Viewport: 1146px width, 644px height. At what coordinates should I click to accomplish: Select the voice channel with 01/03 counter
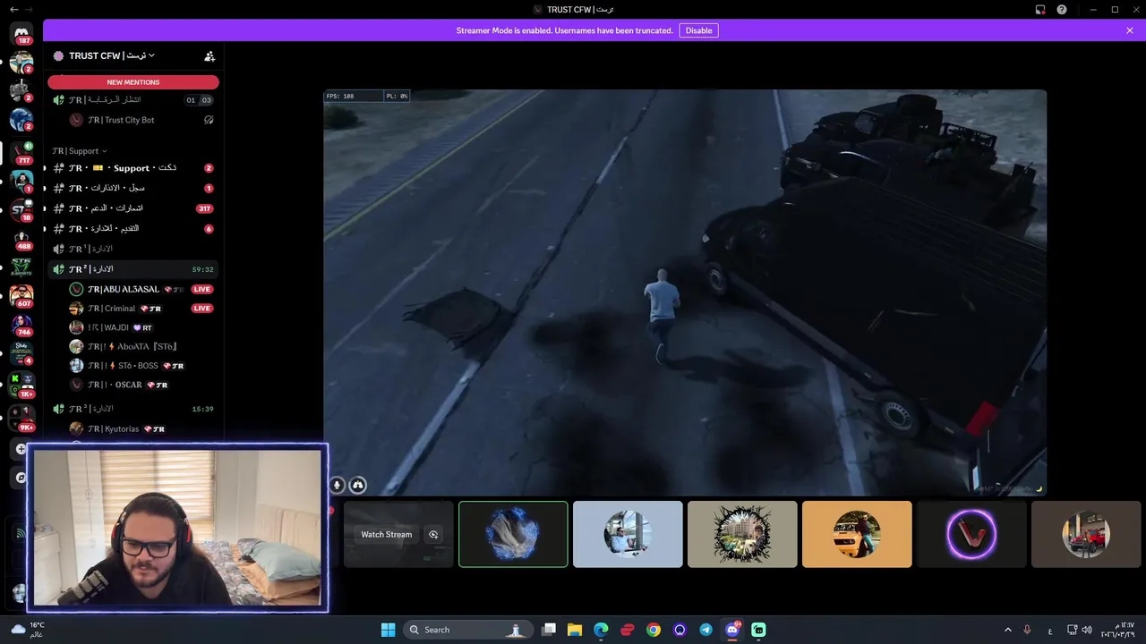(133, 100)
